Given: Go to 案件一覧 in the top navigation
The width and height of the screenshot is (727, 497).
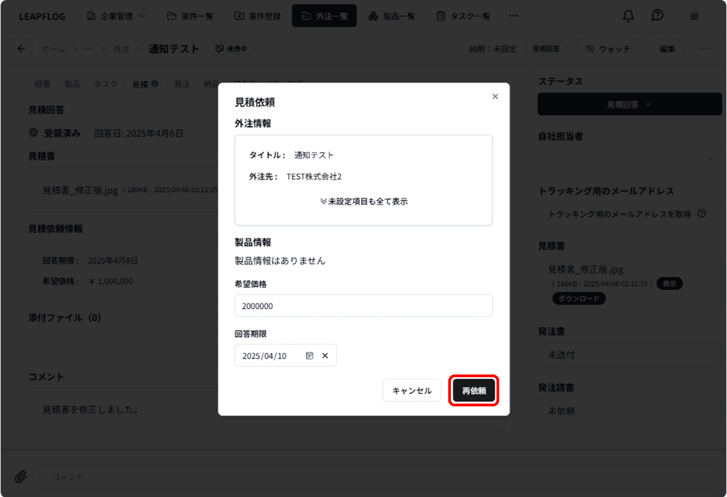Looking at the screenshot, I should coord(190,16).
